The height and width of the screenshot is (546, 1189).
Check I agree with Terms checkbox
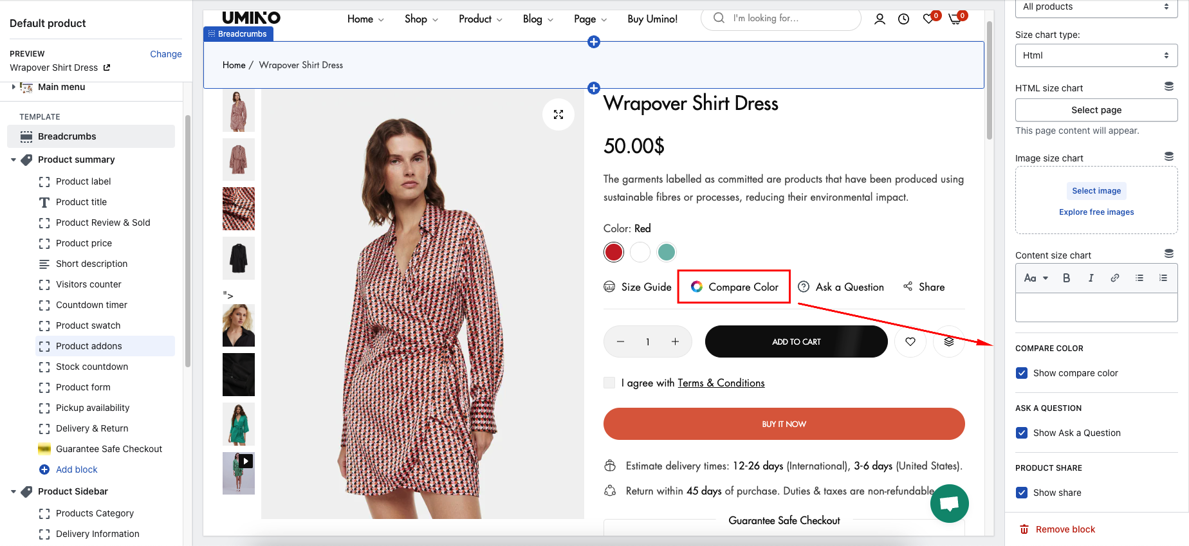[x=609, y=383]
